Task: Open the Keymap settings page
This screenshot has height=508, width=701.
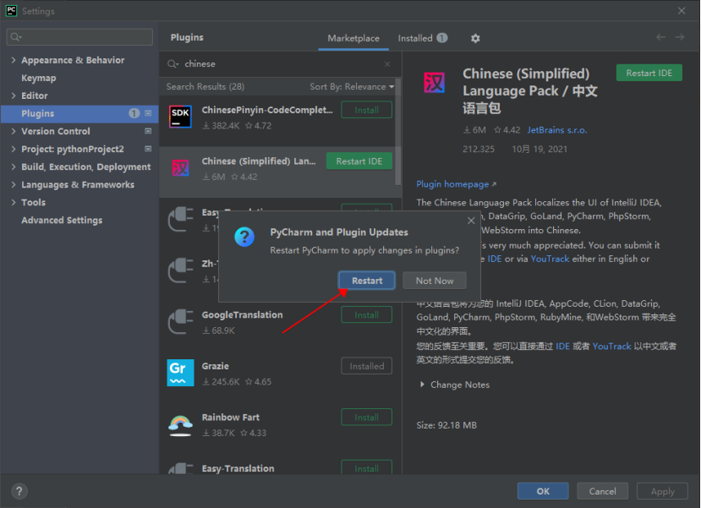Action: tap(39, 78)
